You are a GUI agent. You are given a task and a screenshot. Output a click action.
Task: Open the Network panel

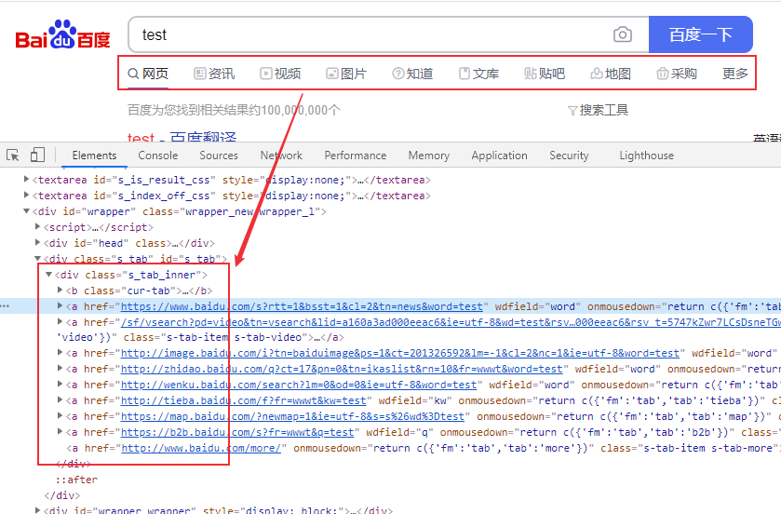point(281,156)
